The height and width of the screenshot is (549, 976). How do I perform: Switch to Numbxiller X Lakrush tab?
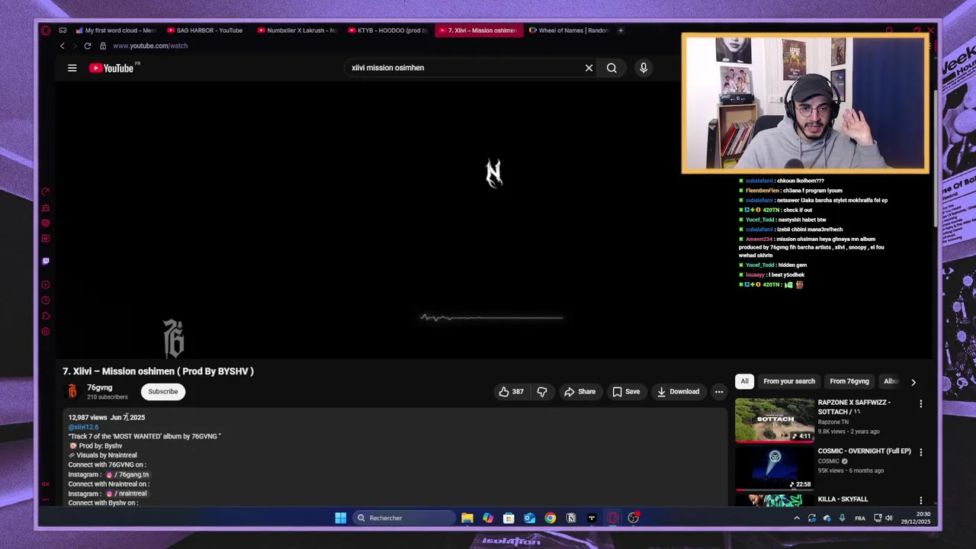click(x=296, y=30)
